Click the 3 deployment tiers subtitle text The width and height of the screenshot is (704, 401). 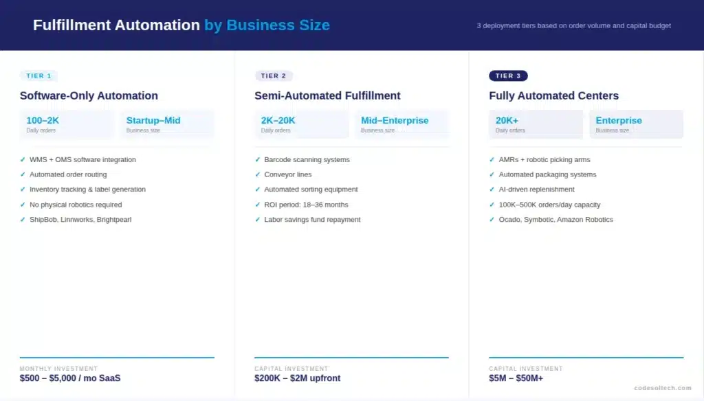574,25
